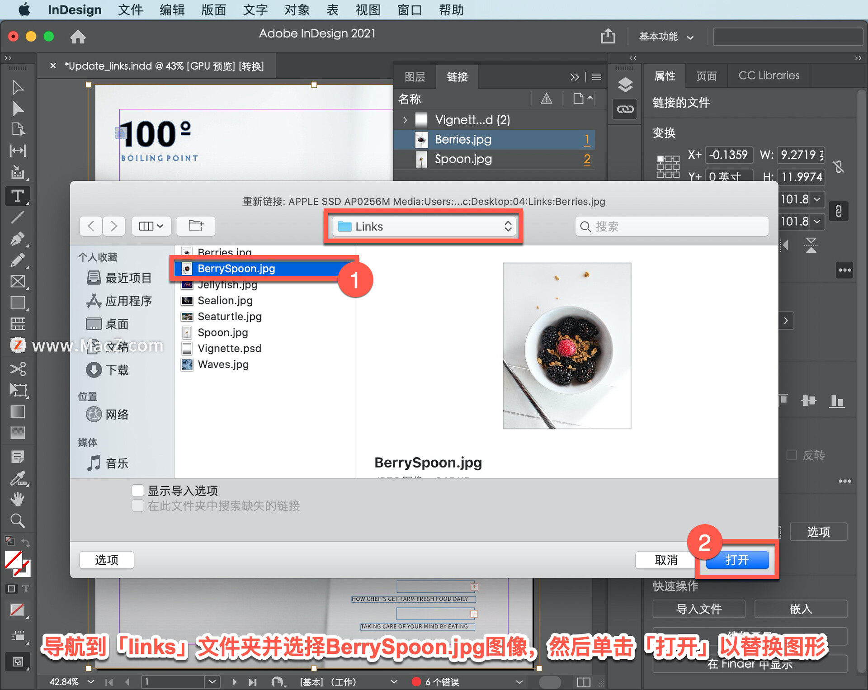Image resolution: width=868 pixels, height=690 pixels.
Task: Open the Links folder location dropdown
Action: point(423,226)
